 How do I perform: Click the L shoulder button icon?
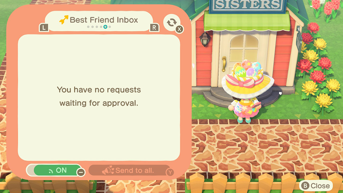pyautogui.click(x=44, y=28)
